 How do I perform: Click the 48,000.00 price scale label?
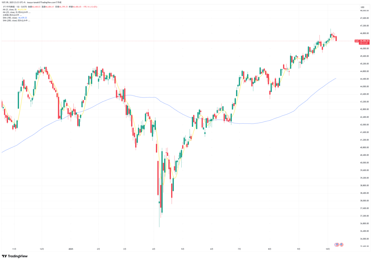tap(364, 11)
